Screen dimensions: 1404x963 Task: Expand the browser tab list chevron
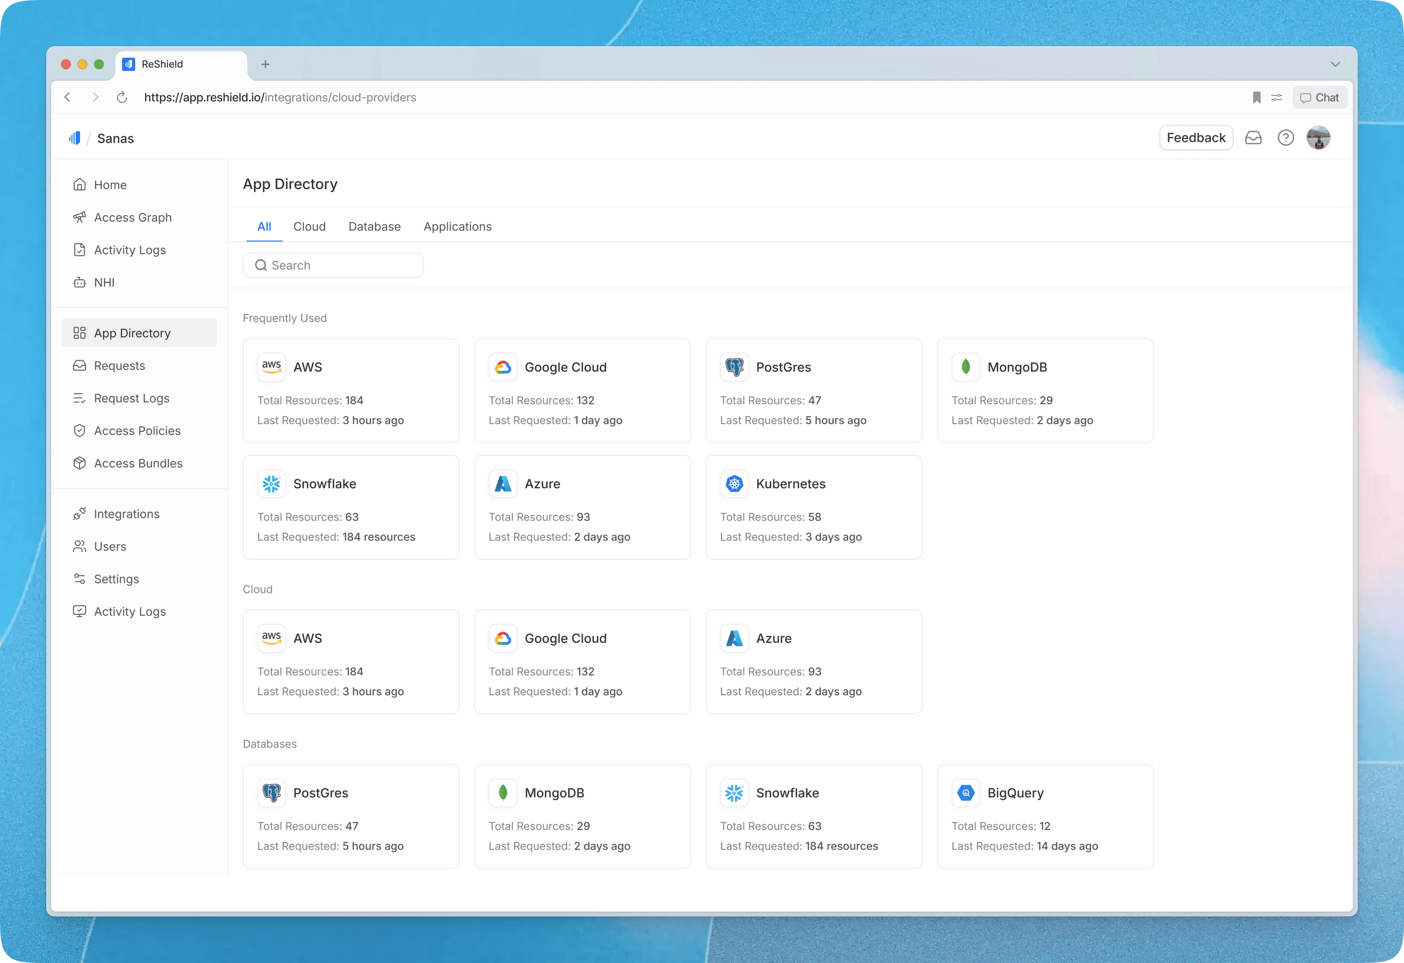[1335, 64]
